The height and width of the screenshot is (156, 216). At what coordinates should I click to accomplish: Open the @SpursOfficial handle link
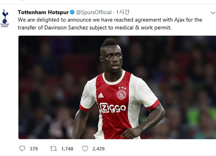(x=94, y=12)
